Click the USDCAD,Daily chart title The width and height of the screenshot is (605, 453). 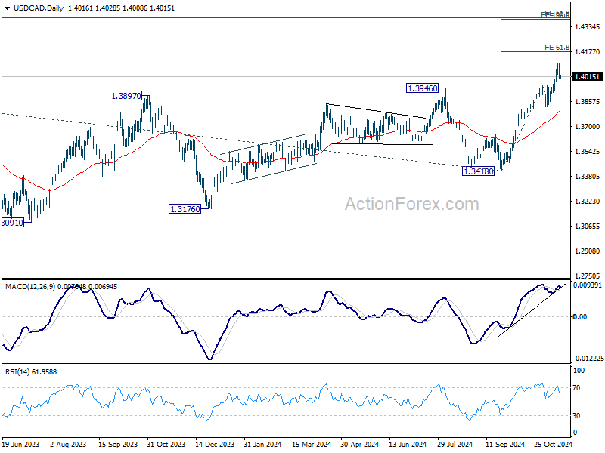[39, 8]
